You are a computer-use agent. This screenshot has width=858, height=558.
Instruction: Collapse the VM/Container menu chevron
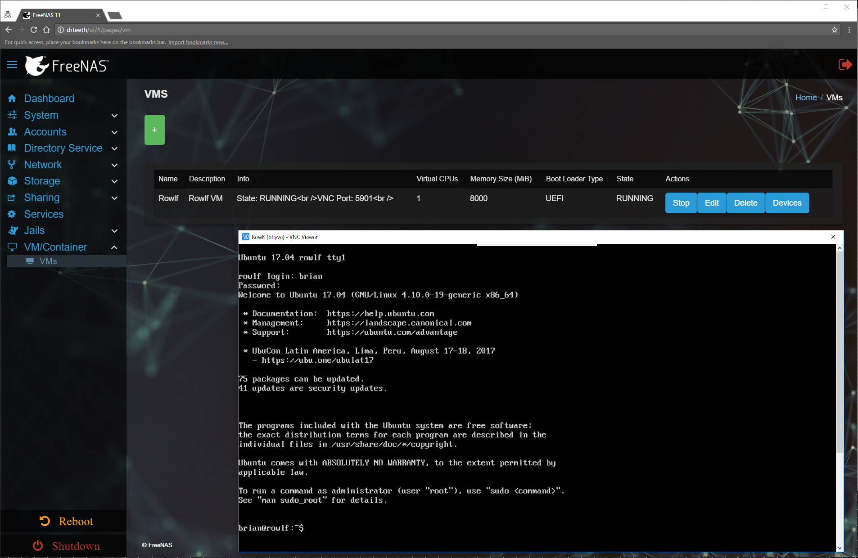(114, 247)
